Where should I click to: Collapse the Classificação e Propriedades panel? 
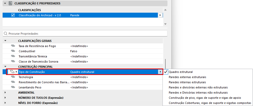pyautogui.click(x=5, y=3)
